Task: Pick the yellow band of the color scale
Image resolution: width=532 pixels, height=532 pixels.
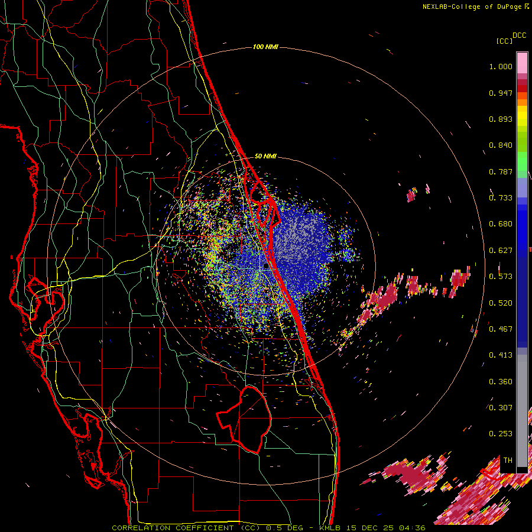Action: (x=522, y=116)
